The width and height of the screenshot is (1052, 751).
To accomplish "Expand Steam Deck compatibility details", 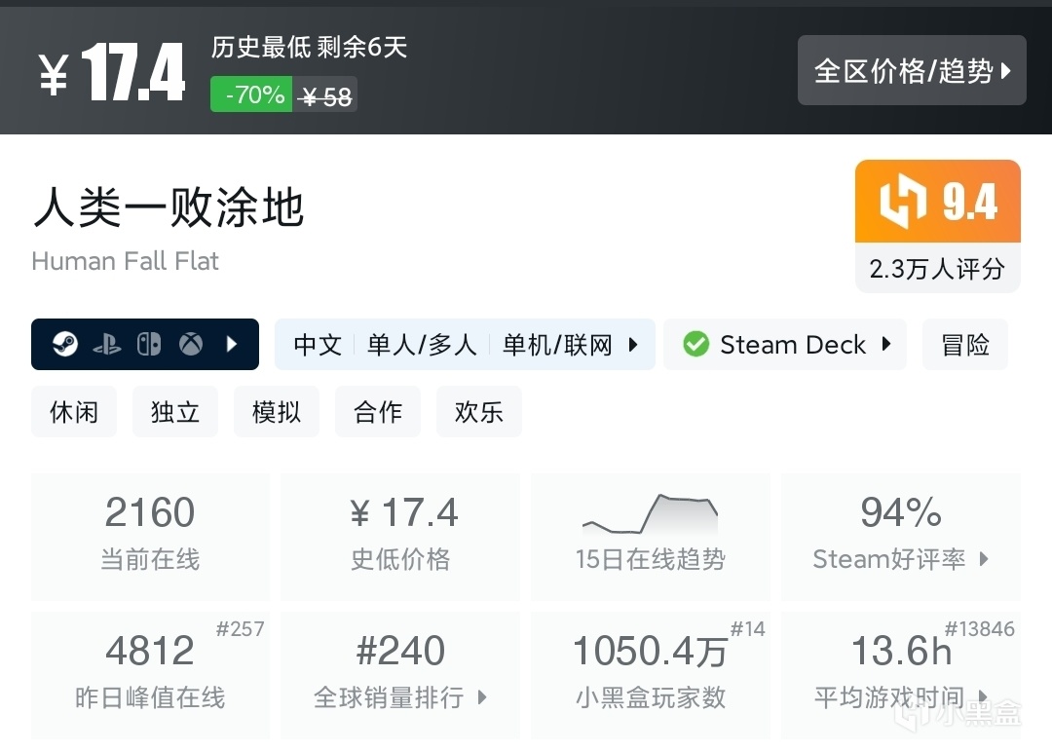I will (x=886, y=344).
